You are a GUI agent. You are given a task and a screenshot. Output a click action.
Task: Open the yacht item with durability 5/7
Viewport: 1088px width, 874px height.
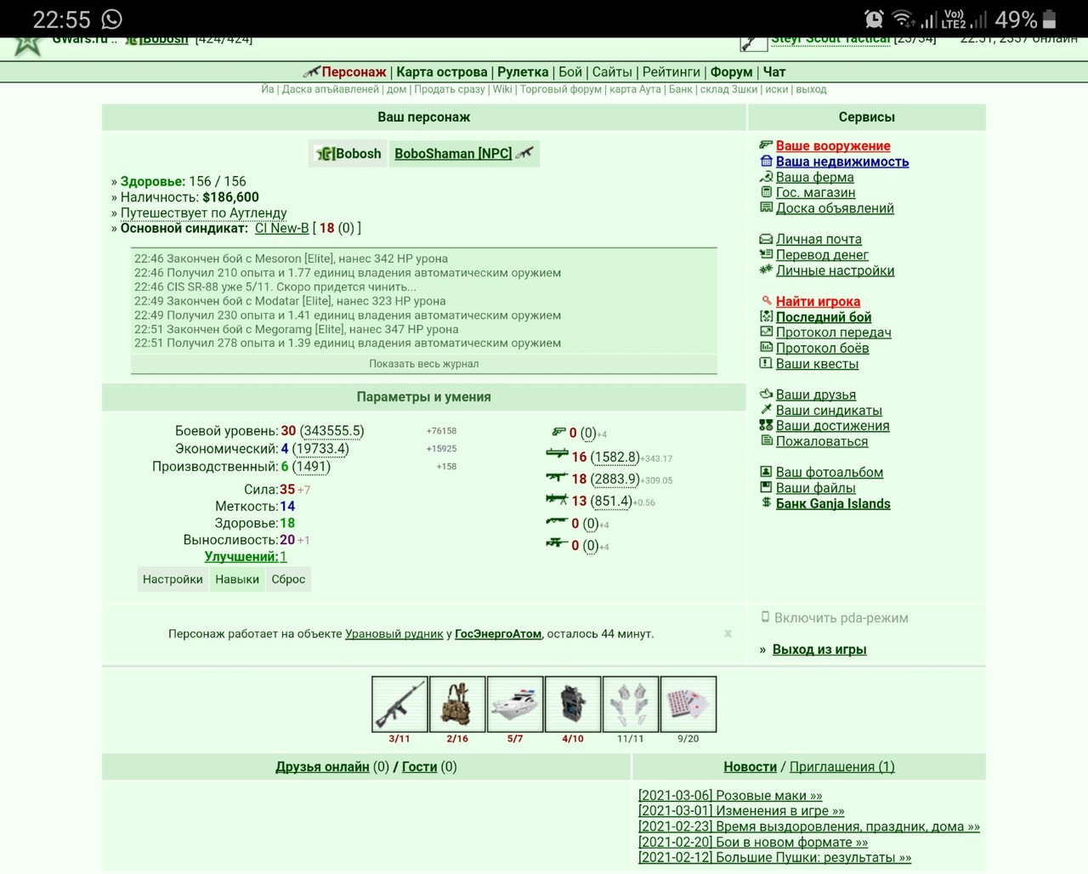tap(515, 704)
